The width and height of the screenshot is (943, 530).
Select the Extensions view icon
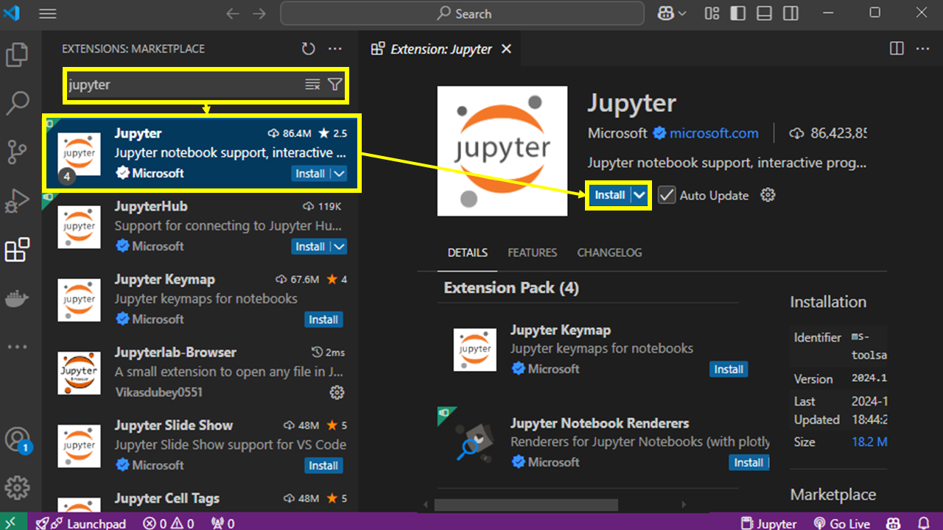pyautogui.click(x=17, y=250)
